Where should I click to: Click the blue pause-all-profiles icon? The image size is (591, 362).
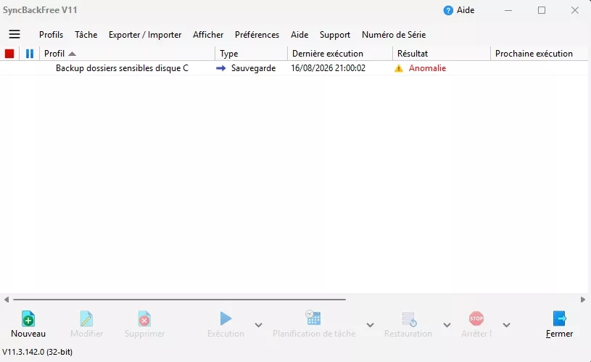[30, 54]
